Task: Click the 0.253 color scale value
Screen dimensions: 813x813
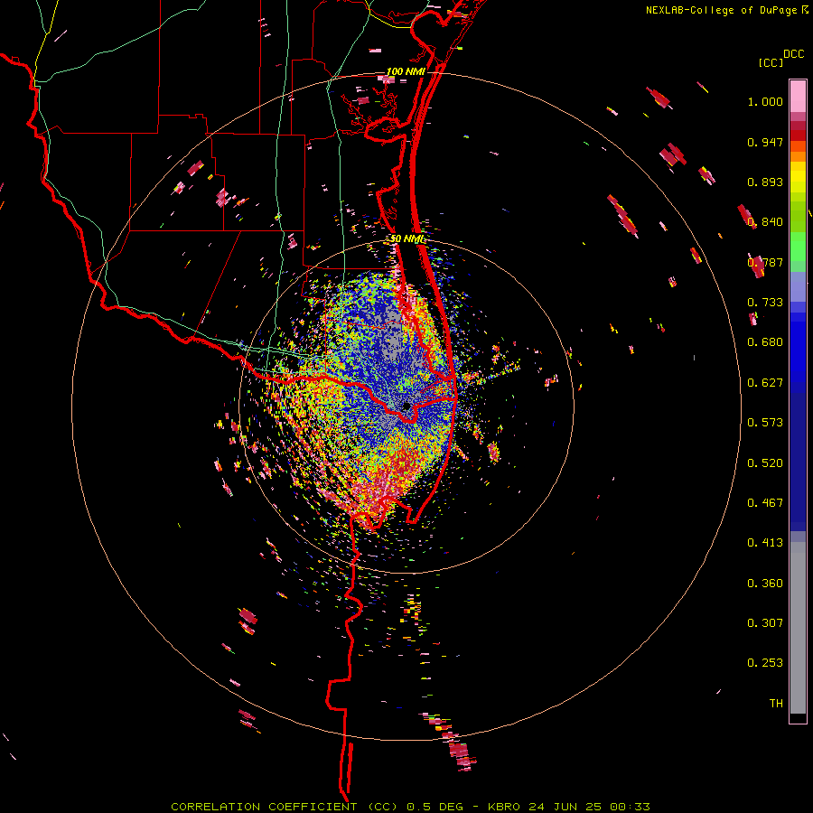Action: coord(765,663)
